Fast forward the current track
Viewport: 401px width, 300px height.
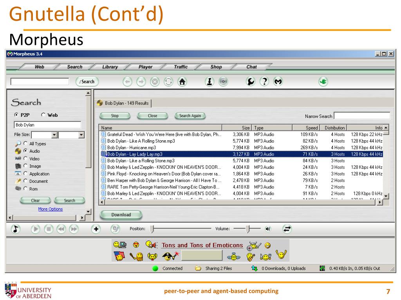tap(74, 229)
